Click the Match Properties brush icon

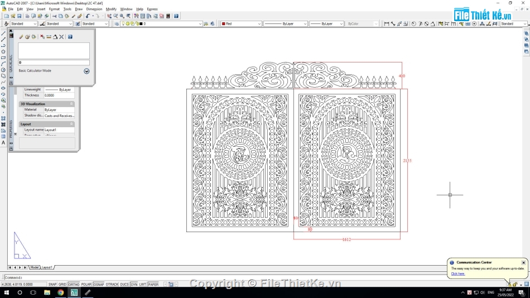pyautogui.click(x=73, y=16)
